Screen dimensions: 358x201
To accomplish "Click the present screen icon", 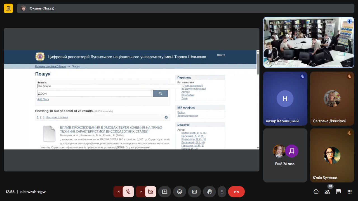I will pyautogui.click(x=164, y=192).
